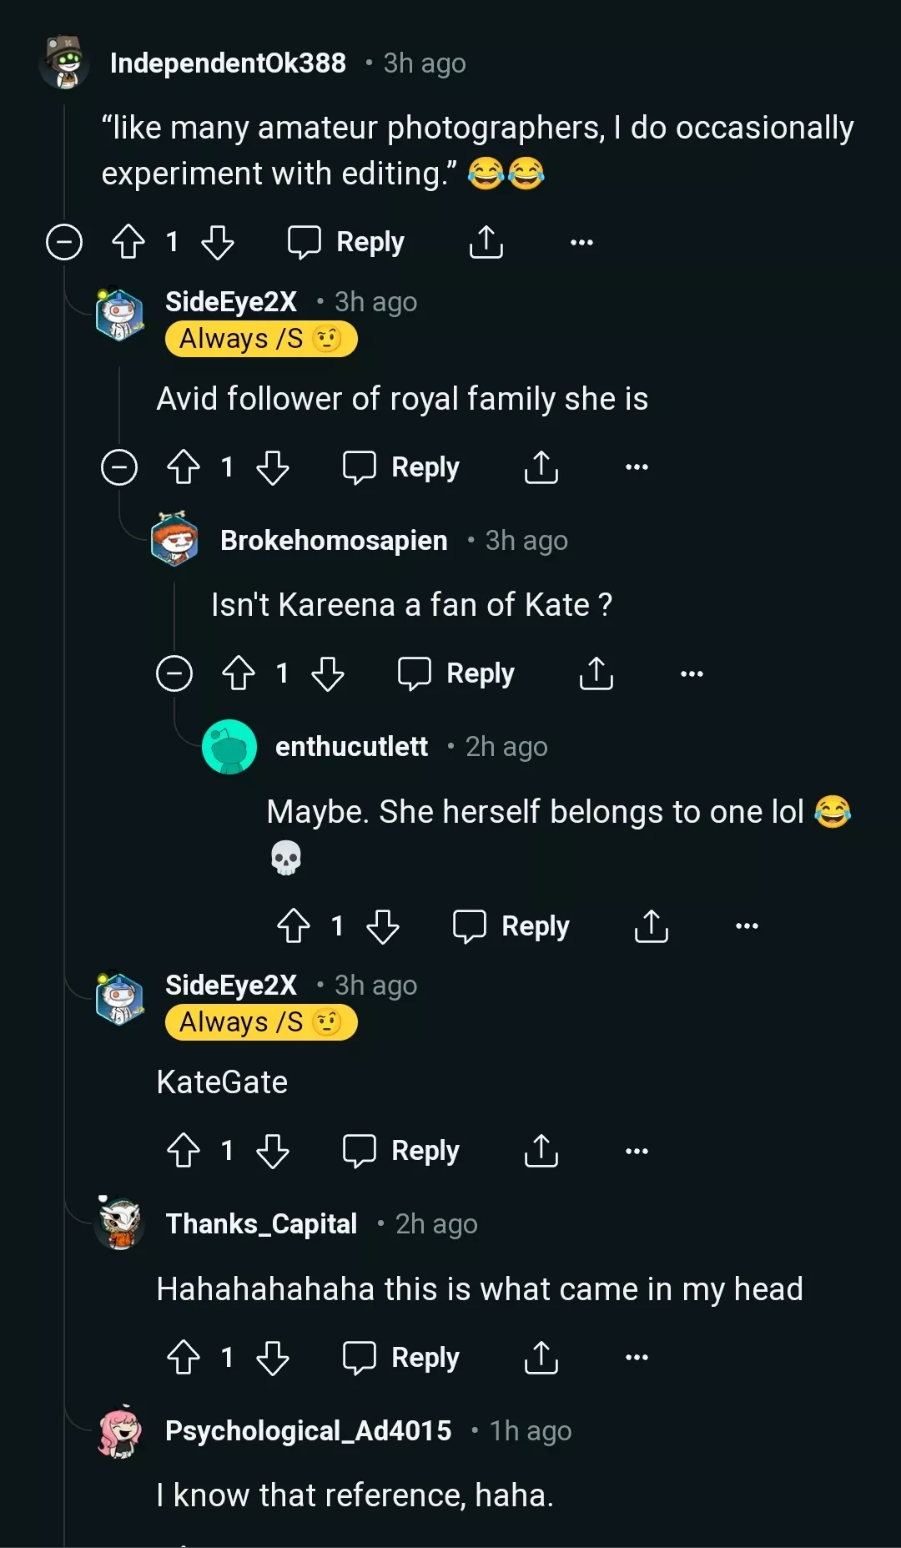Share IndependentOk388's comment
901x1548 pixels.
486,242
